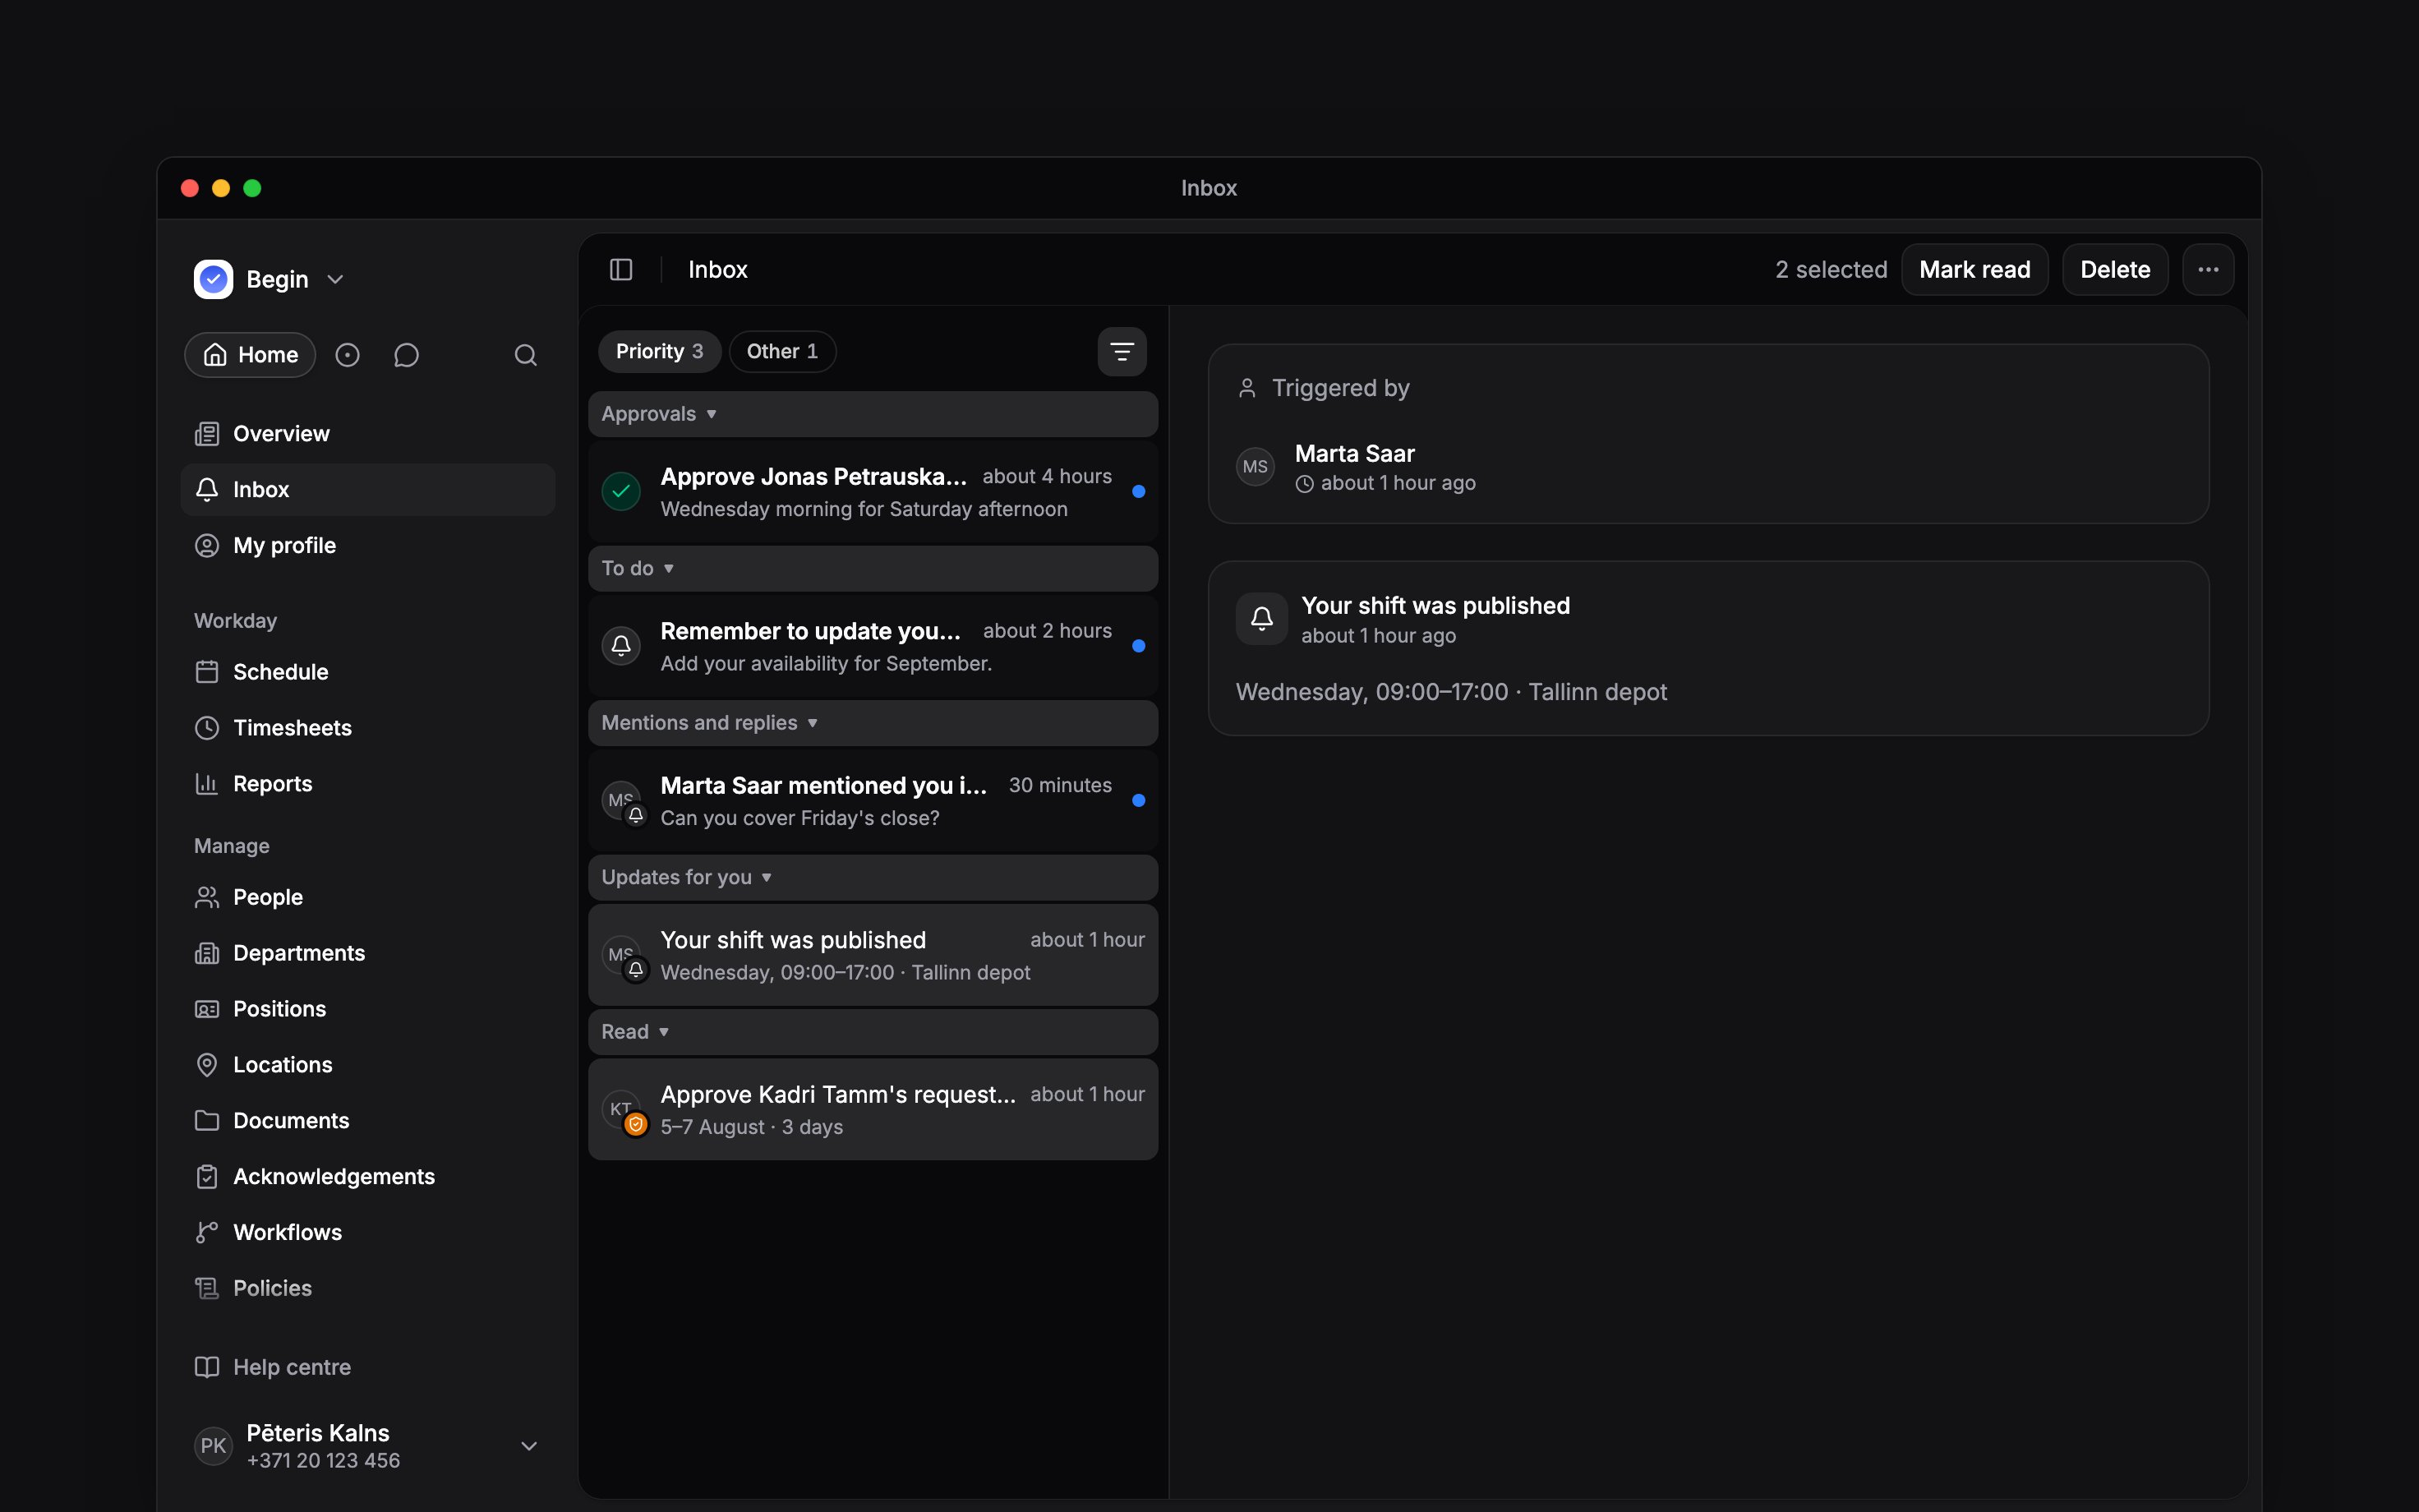
Task: Open Timesheets
Action: click(x=368, y=728)
